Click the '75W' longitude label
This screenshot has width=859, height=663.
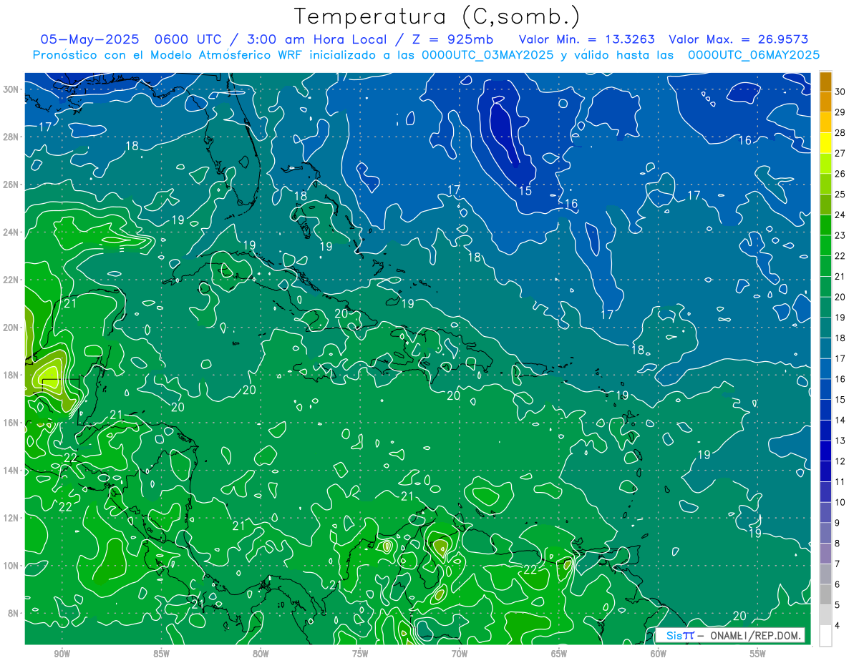tap(360, 654)
